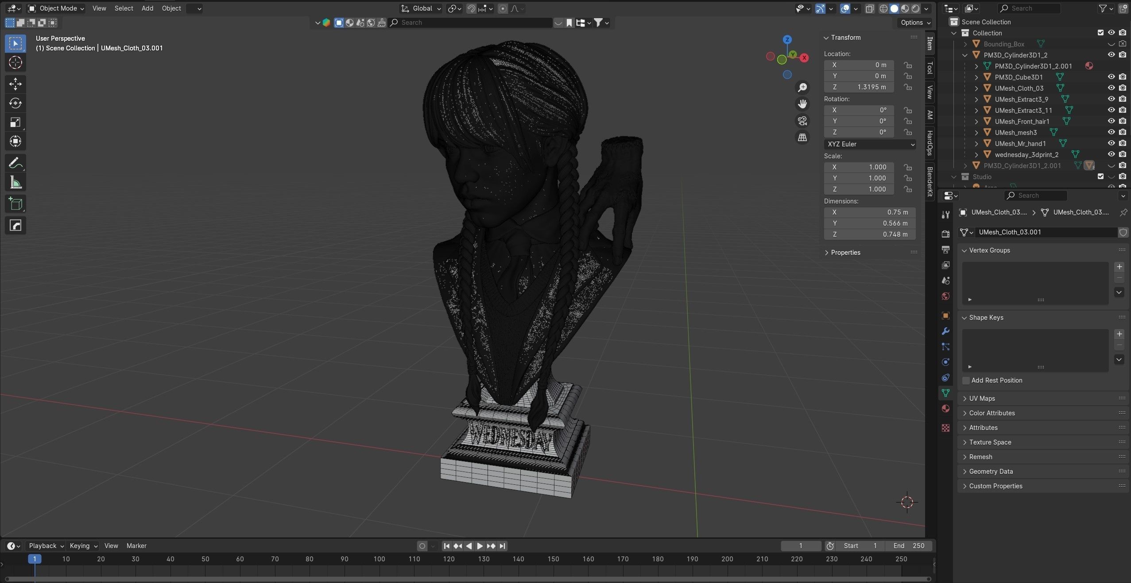Image resolution: width=1131 pixels, height=583 pixels.
Task: Toggle lock on Location X
Action: point(908,65)
